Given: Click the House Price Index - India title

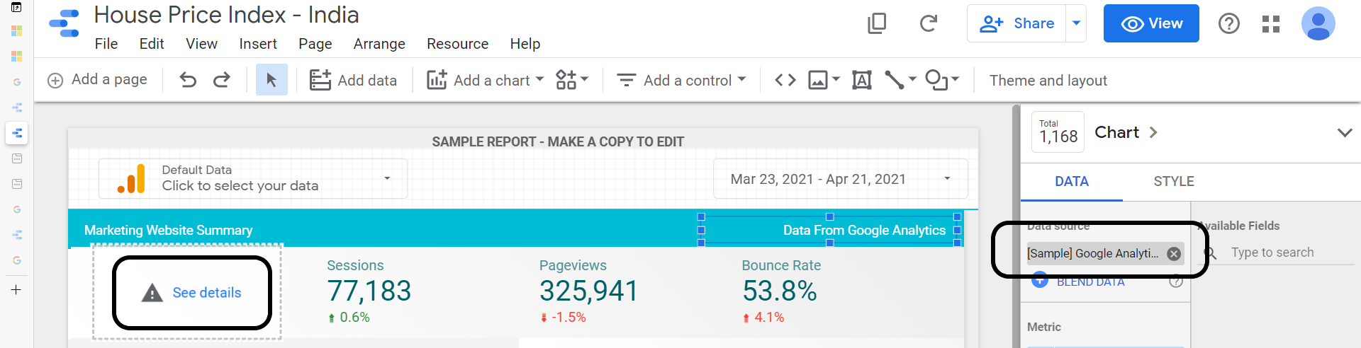Looking at the screenshot, I should tap(226, 15).
